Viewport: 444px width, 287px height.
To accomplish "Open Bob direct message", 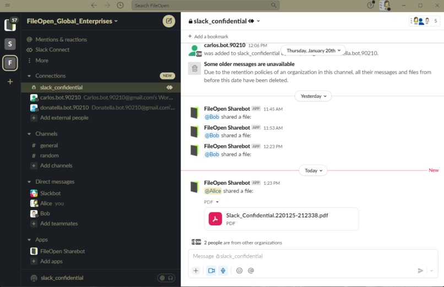I will [x=100, y=213].
